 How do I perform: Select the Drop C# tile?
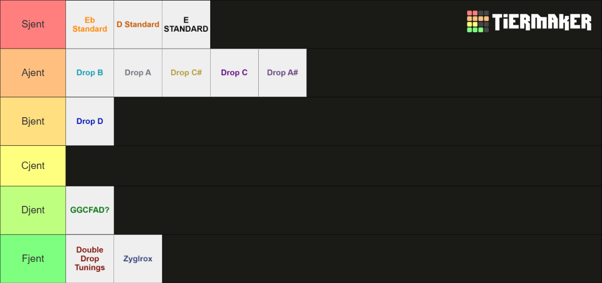tap(186, 73)
